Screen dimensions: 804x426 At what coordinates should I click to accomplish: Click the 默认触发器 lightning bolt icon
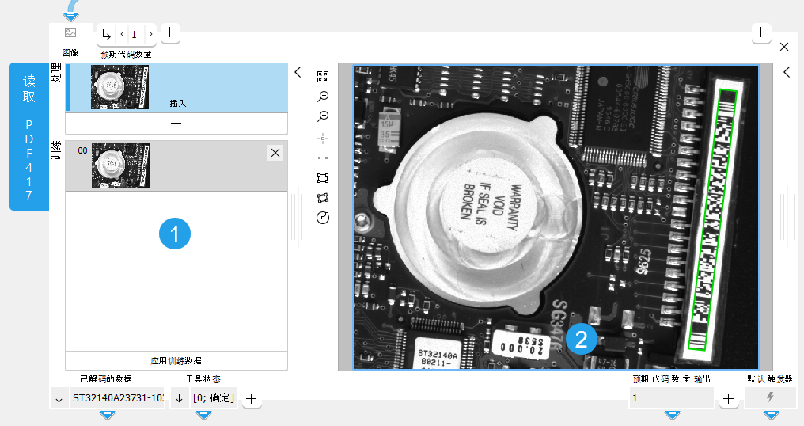pyautogui.click(x=770, y=397)
